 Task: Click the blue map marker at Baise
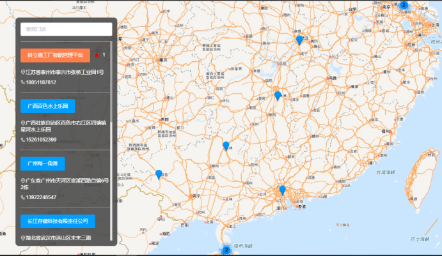click(159, 174)
